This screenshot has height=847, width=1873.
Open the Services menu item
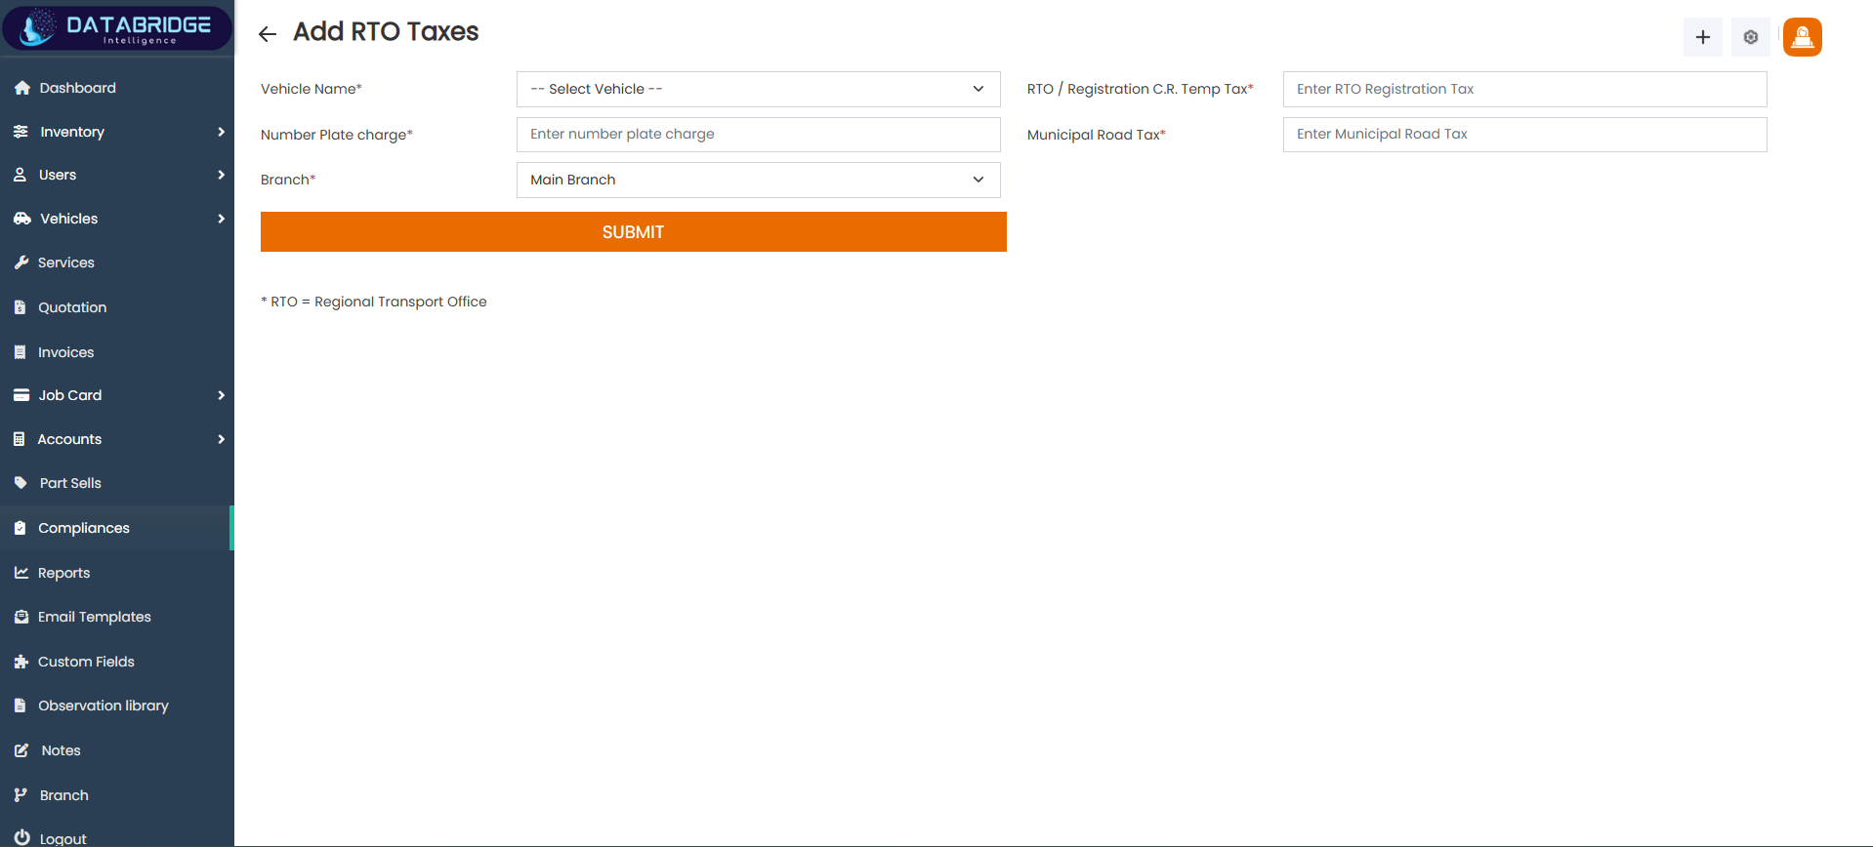pyautogui.click(x=117, y=262)
